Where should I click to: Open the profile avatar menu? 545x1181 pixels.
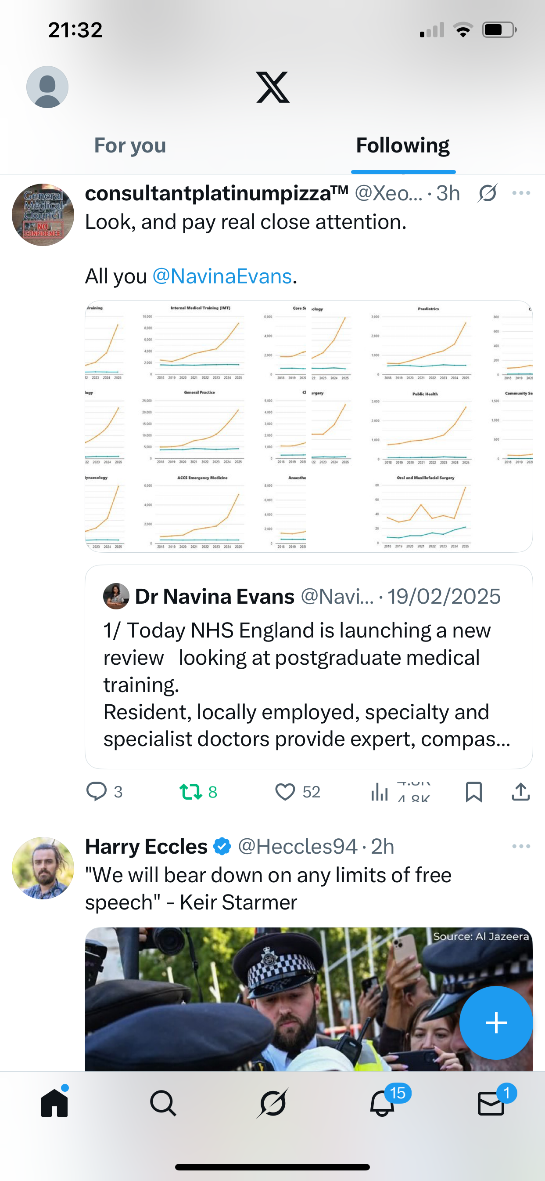coord(47,87)
